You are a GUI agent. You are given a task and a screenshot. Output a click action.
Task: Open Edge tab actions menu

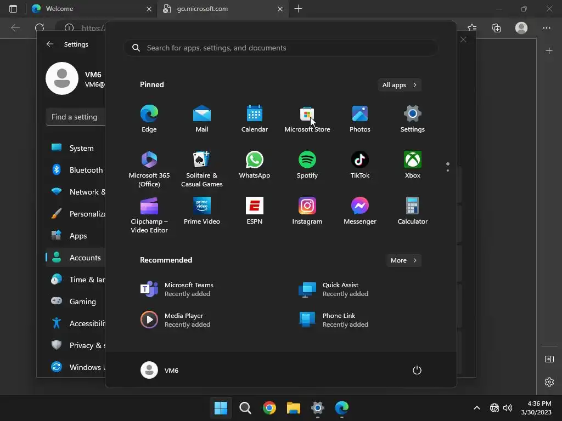click(x=13, y=9)
